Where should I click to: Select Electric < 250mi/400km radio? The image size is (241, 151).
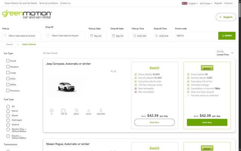[x=8, y=136]
